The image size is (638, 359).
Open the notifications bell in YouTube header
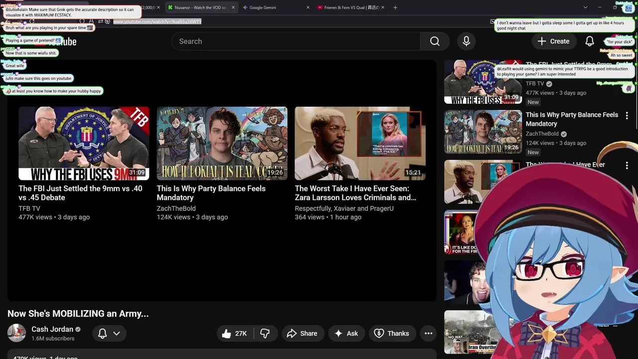[590, 41]
